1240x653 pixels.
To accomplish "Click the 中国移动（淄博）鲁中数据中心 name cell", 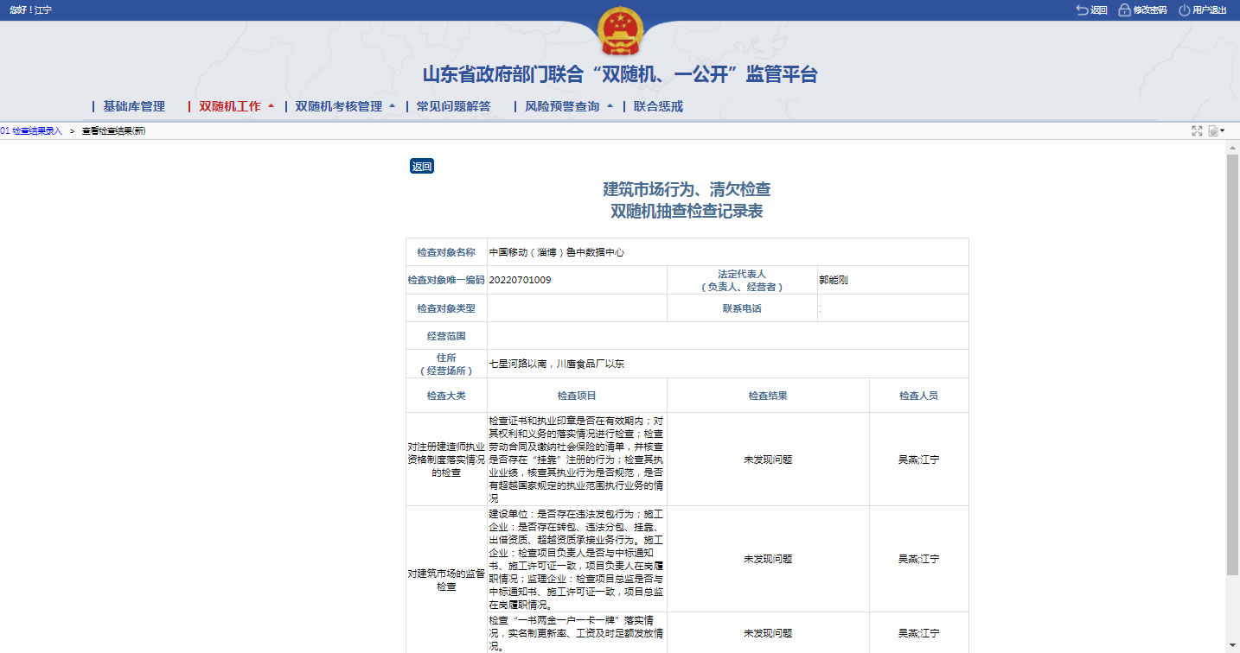I will pos(556,252).
